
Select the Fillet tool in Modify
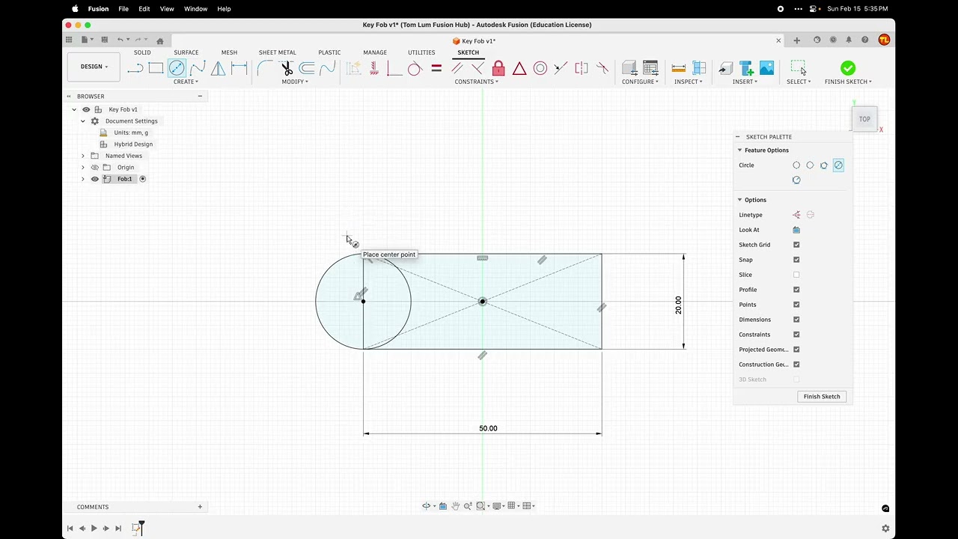[265, 68]
